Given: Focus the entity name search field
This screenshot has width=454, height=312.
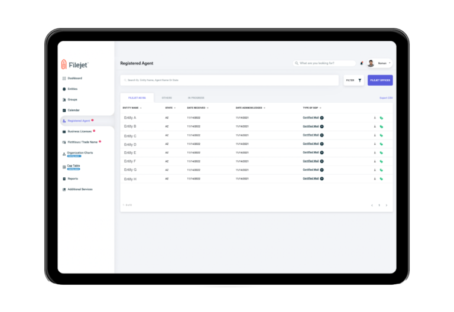Looking at the screenshot, I should point(229,80).
